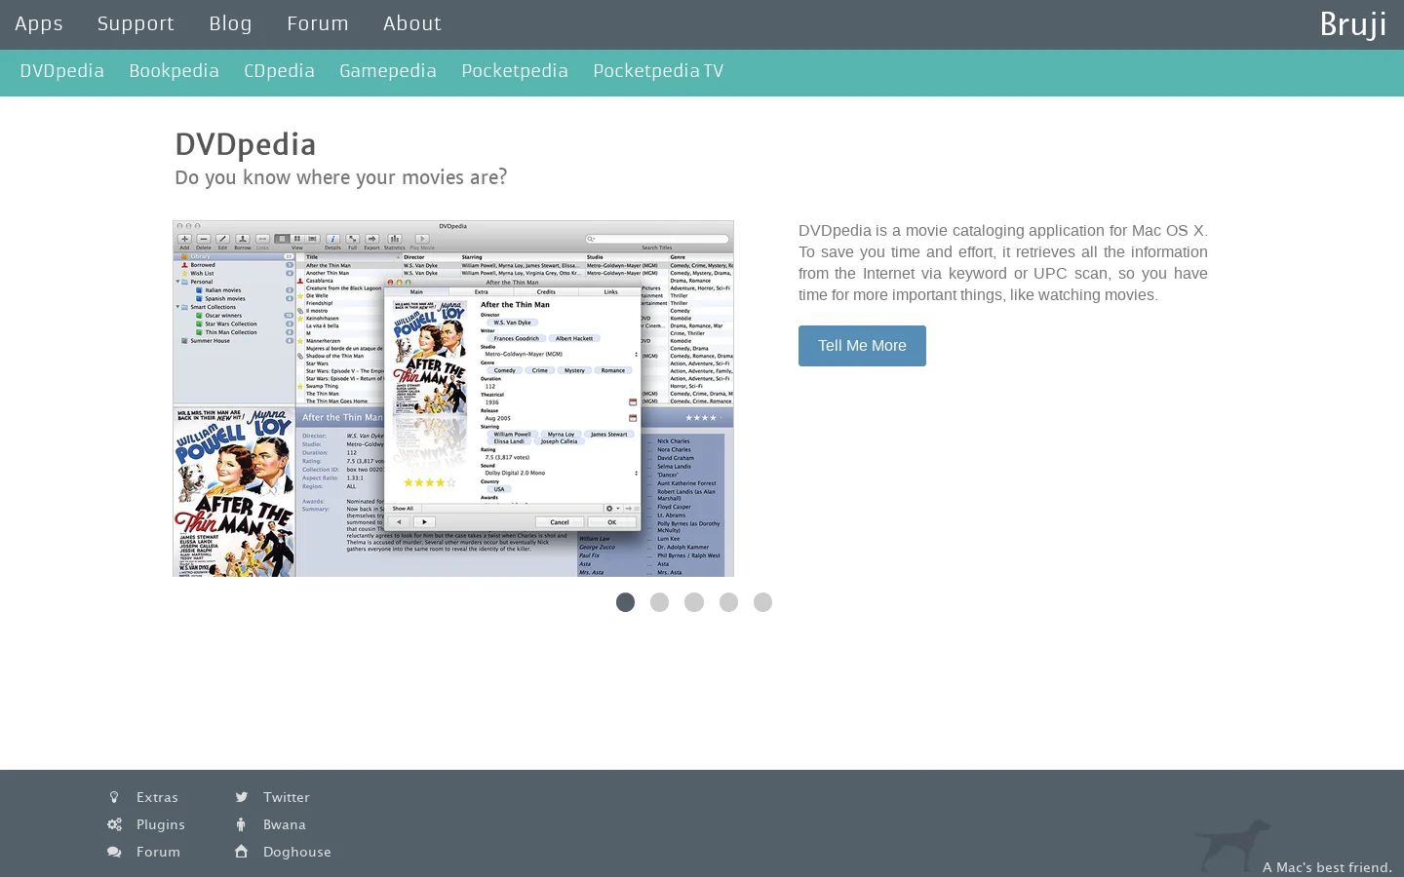Open the Twitter footer link
This screenshot has width=1404, height=877.
286,797
